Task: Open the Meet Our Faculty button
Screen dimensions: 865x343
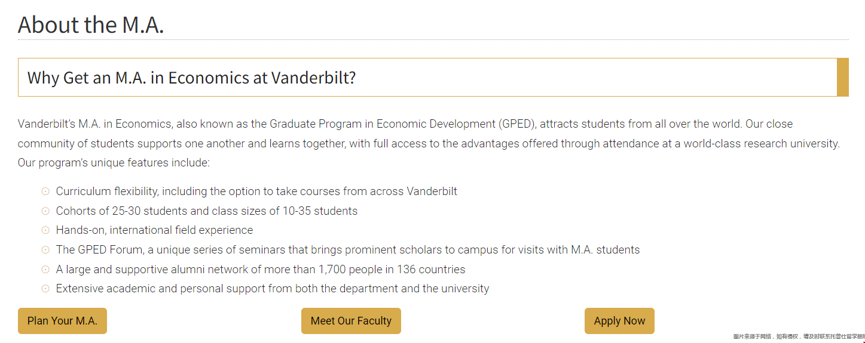Action: point(351,321)
